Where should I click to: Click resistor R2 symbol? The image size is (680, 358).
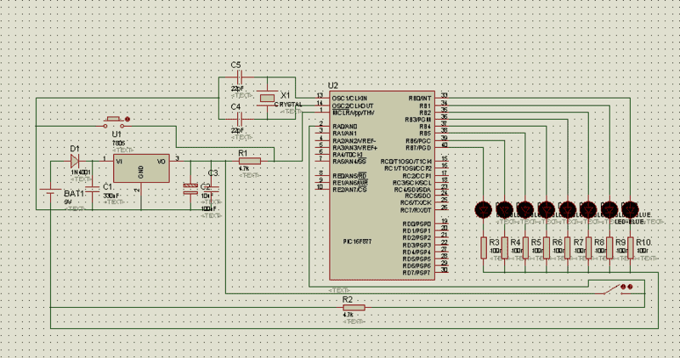354,308
